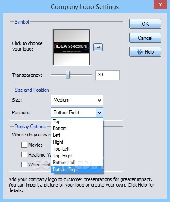
Task: Close the Company Logo Settings window
Action: point(160,5)
